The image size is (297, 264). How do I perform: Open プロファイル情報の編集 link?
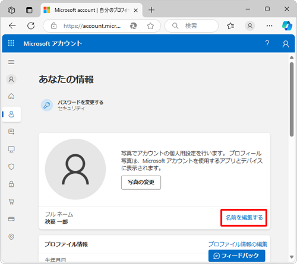238,244
